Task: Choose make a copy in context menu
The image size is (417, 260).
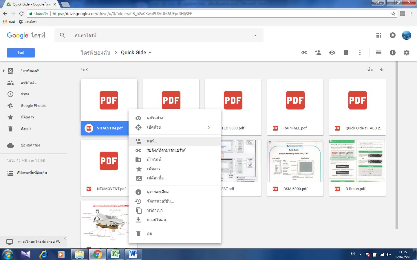Action: [175, 210]
